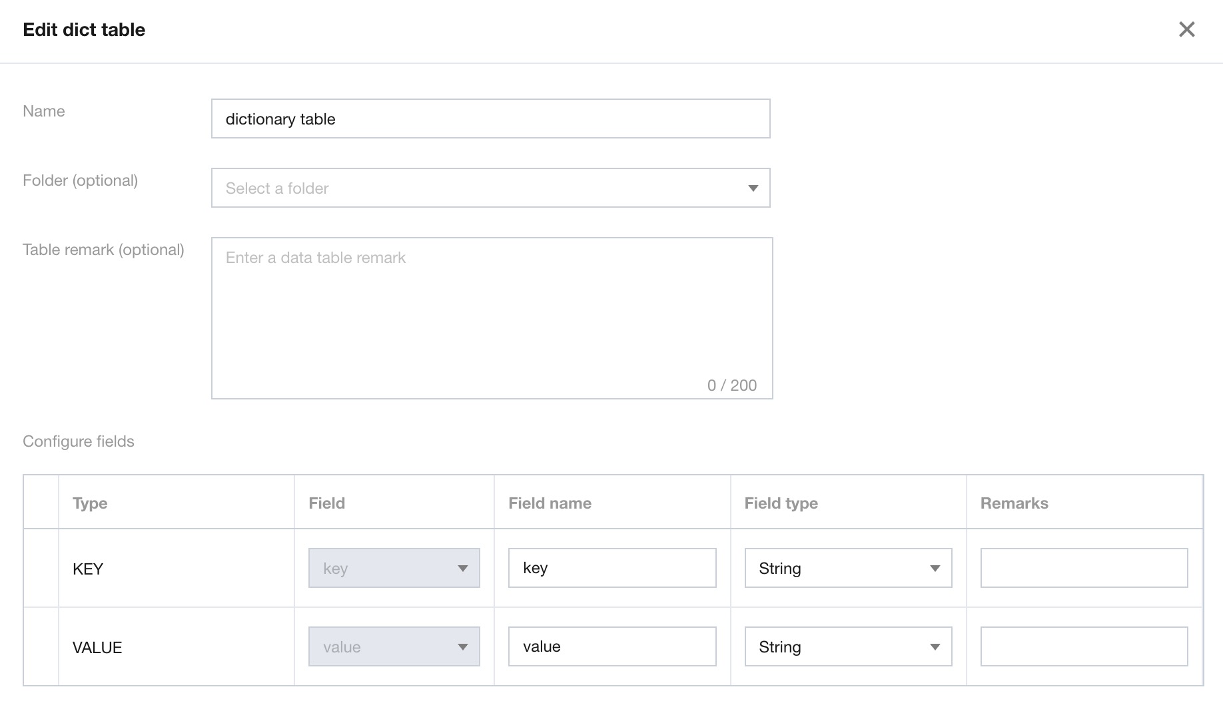The height and width of the screenshot is (723, 1223).
Task: Click the Name input containing 'dictionary table'
Action: point(490,119)
